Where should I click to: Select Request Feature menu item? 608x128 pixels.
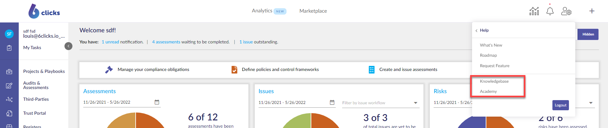[495, 66]
